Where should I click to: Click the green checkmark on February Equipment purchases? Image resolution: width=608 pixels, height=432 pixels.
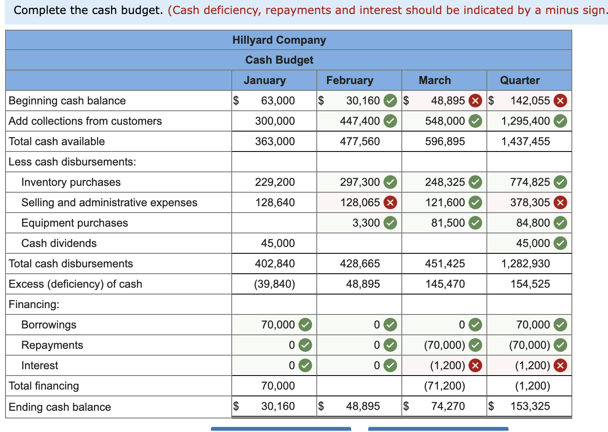pyautogui.click(x=389, y=223)
